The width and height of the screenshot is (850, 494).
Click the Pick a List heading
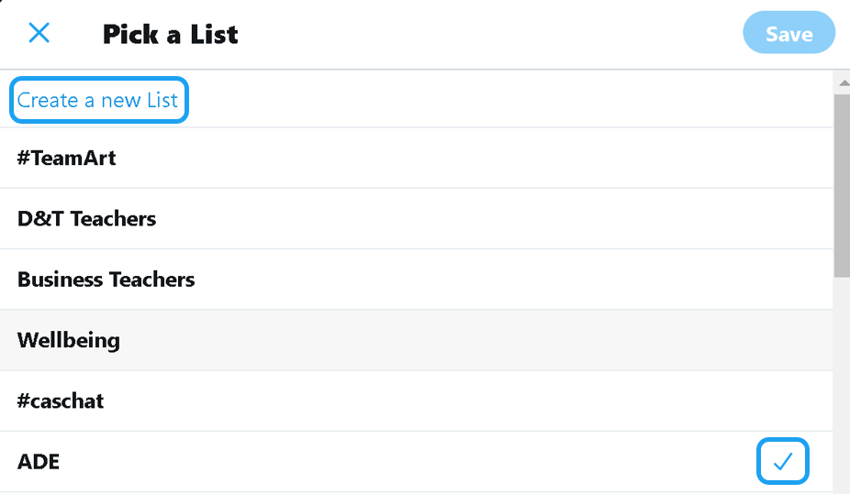click(x=171, y=34)
